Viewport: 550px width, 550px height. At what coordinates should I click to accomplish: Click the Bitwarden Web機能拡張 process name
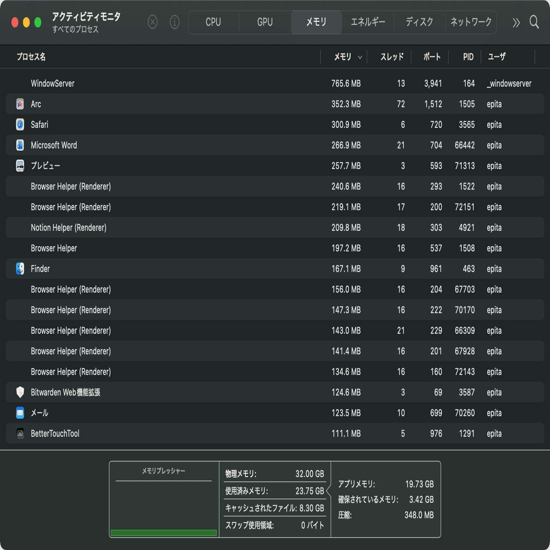click(66, 392)
